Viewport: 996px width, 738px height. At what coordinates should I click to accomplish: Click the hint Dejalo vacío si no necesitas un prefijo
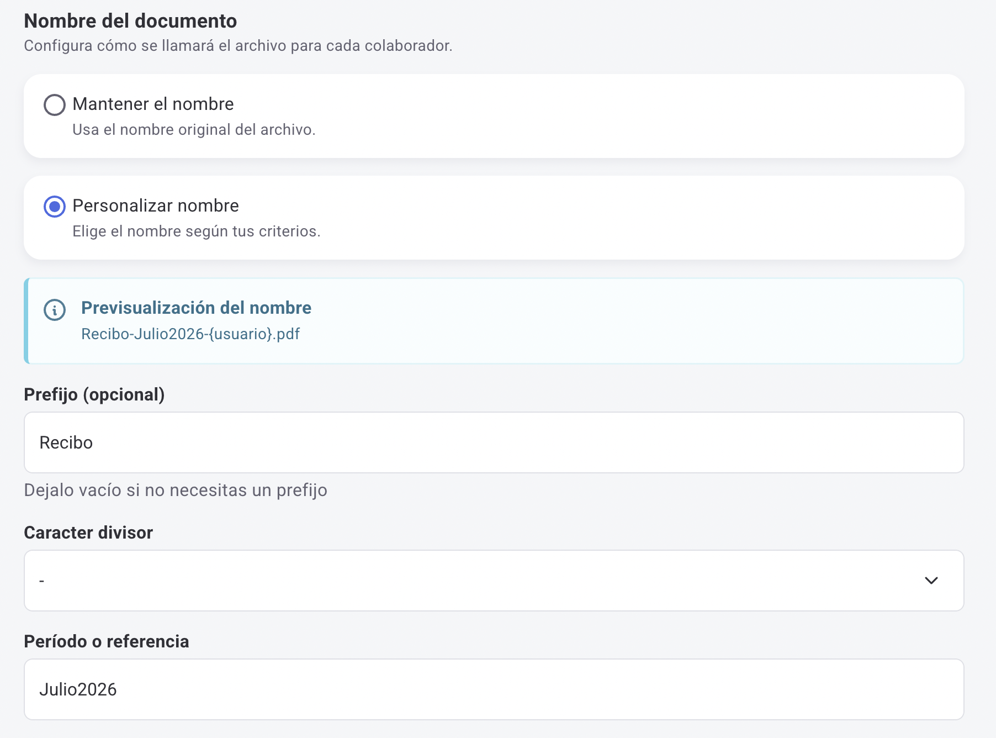(x=176, y=490)
